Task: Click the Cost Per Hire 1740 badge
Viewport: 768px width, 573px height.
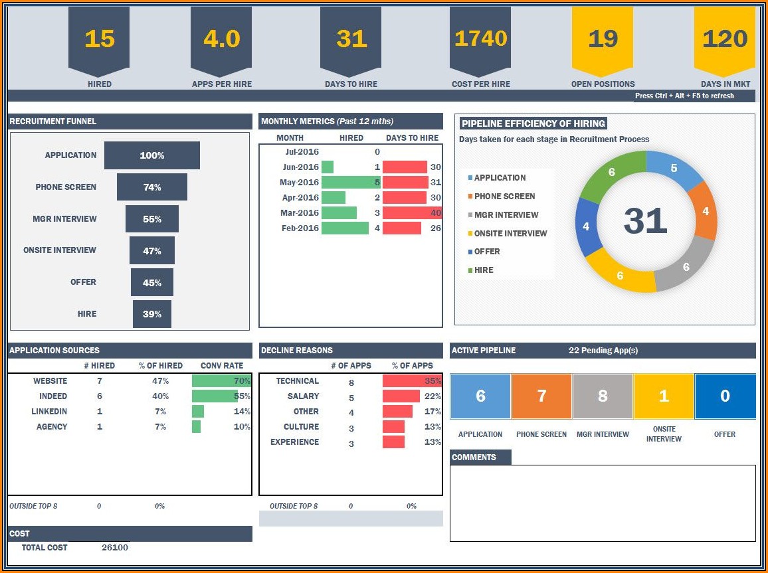Action: (480, 40)
